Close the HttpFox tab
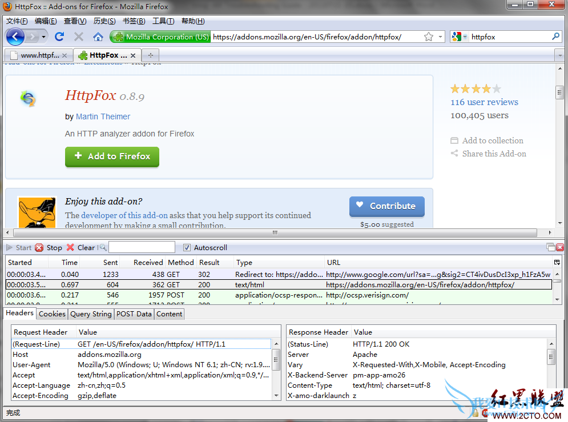 133,55
